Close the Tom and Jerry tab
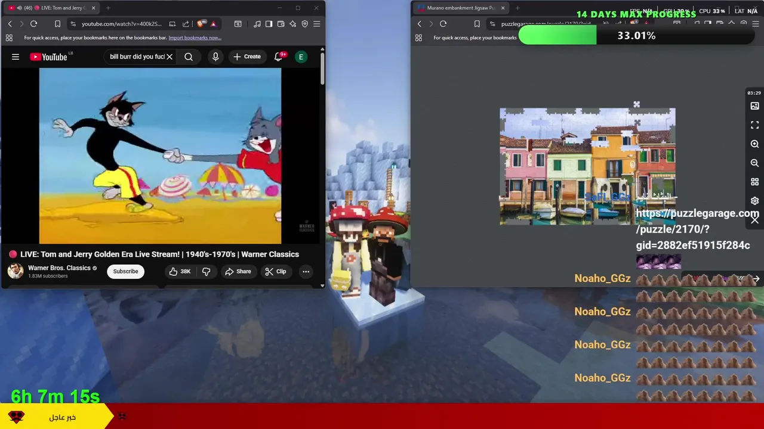This screenshot has height=429, width=764. click(93, 8)
